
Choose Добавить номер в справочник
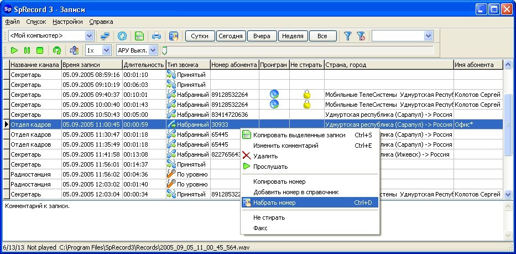point(310,191)
